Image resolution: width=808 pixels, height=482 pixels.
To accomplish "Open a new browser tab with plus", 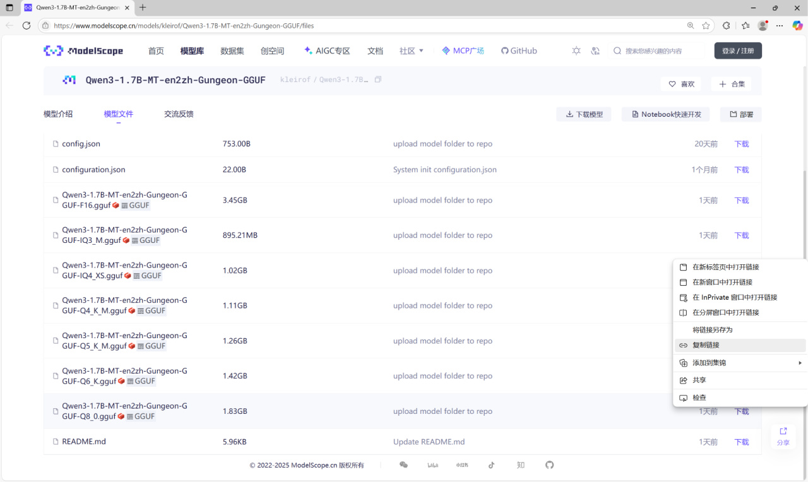I will (x=143, y=8).
